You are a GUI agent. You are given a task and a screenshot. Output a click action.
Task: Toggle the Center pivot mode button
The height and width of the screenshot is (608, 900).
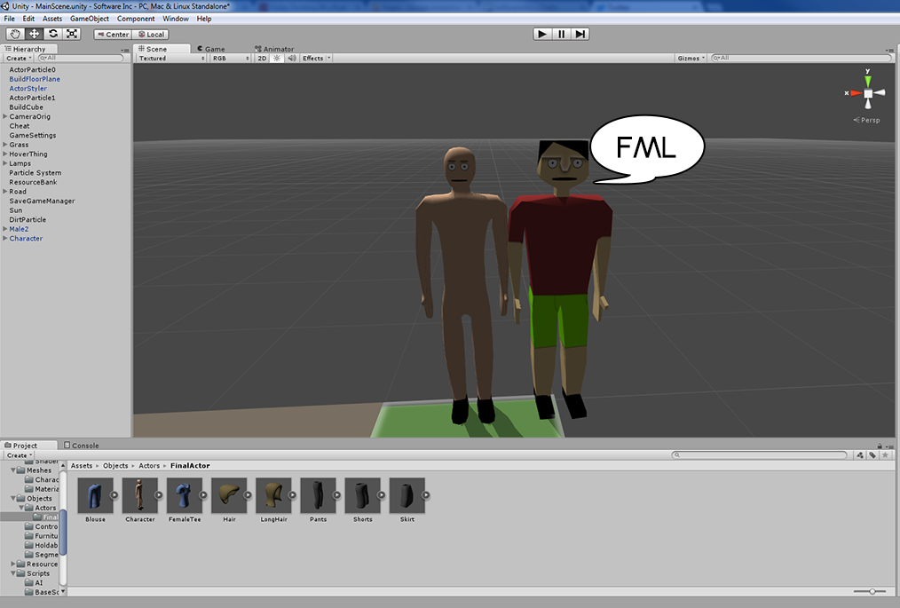[113, 35]
